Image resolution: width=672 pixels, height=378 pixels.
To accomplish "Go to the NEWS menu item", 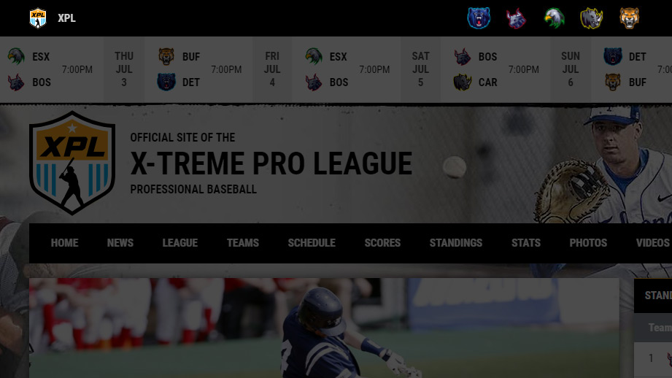I will 120,243.
